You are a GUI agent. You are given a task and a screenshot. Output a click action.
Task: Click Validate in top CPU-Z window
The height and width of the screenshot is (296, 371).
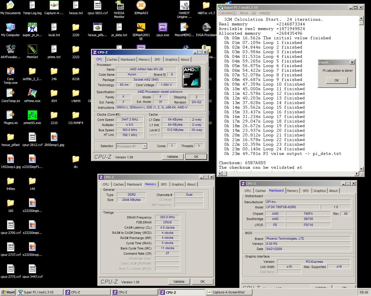pos(172,157)
